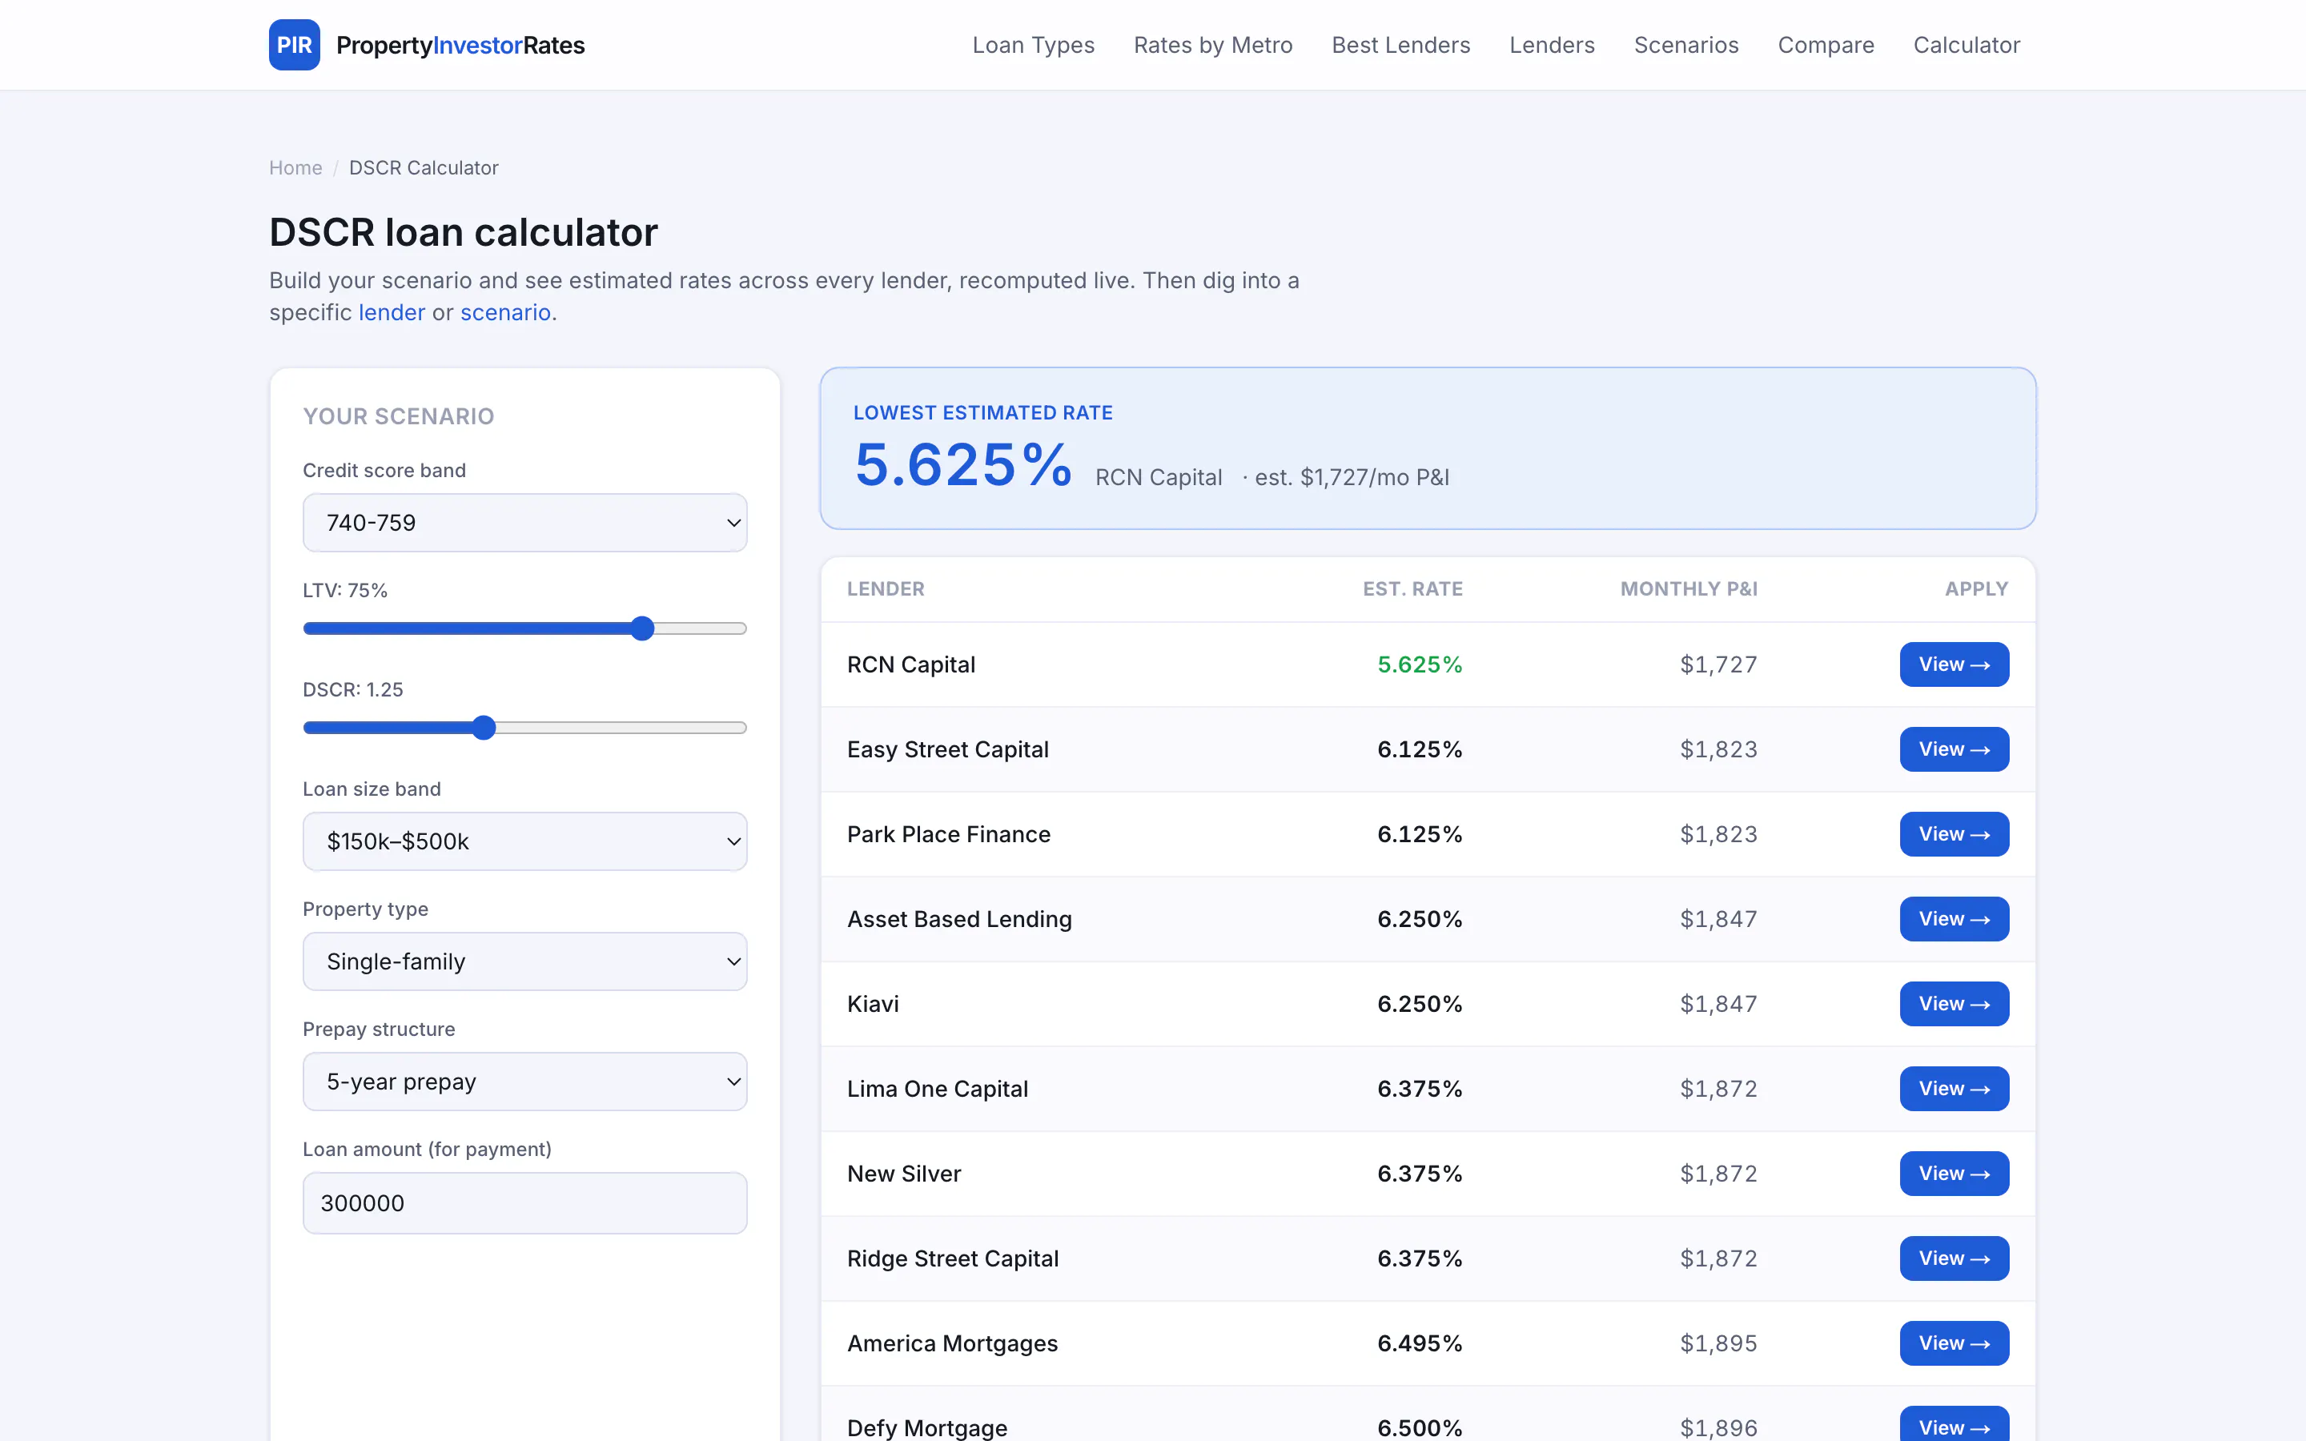
Task: View Park Place Finance offer
Action: point(1954,834)
